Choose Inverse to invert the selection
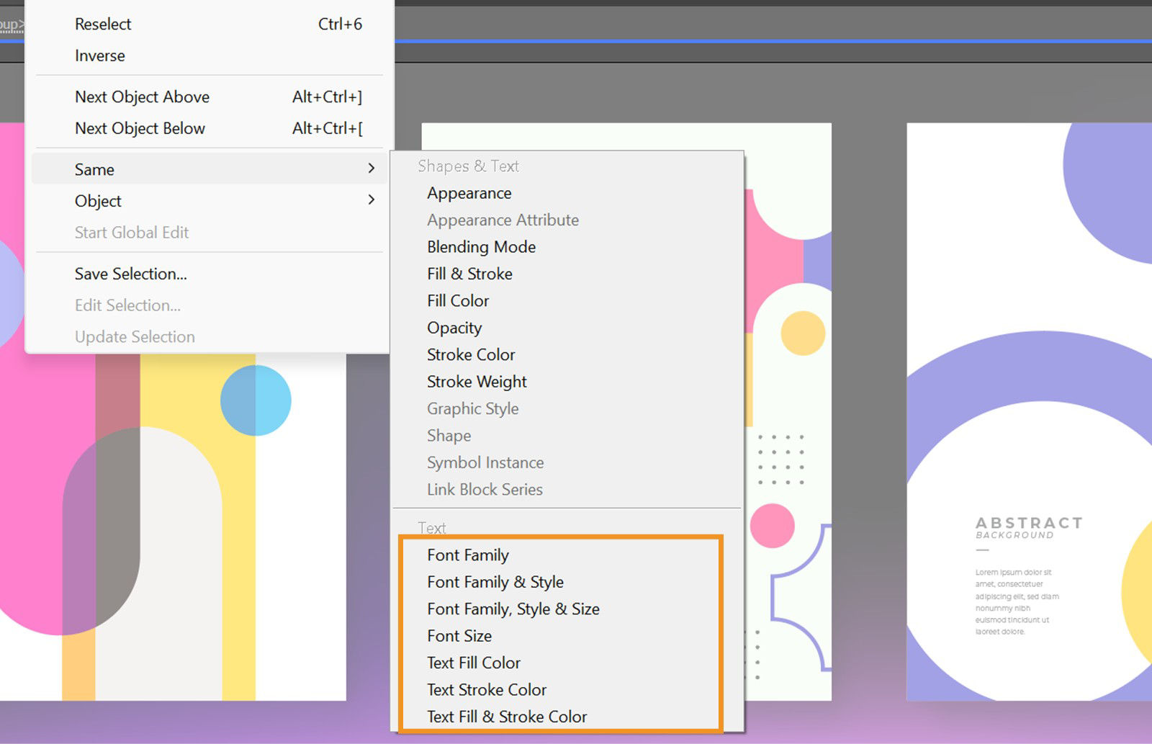1152x744 pixels. pos(99,55)
